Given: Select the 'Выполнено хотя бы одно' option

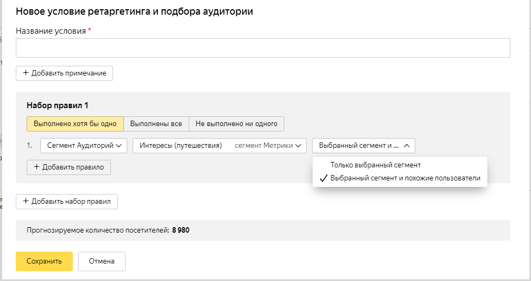Looking at the screenshot, I should coord(75,124).
